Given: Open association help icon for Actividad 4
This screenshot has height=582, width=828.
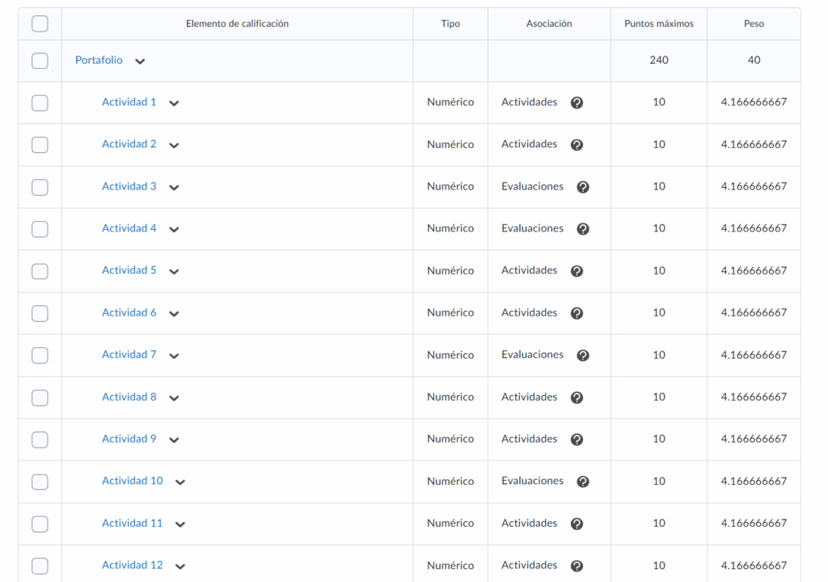Looking at the screenshot, I should click(x=583, y=229).
